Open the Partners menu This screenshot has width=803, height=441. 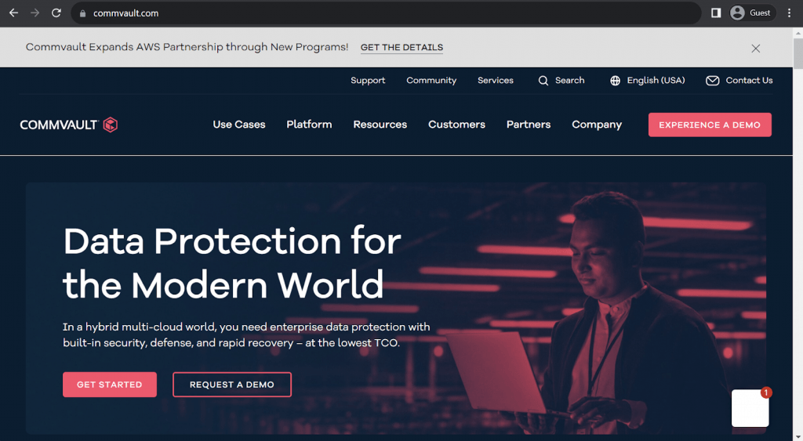click(x=529, y=125)
